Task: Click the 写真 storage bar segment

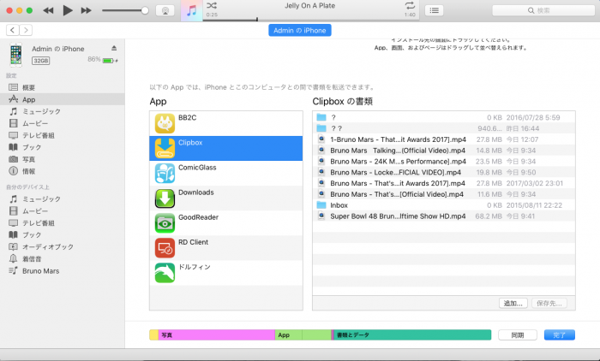Action: (x=217, y=335)
